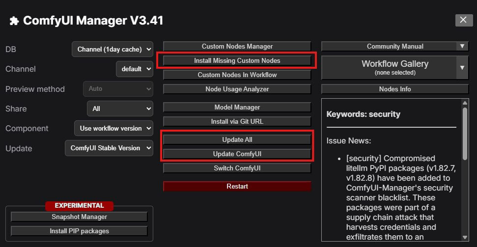The height and width of the screenshot is (247, 477).
Task: Click the news panel scroll-down arrow
Action: 465,237
